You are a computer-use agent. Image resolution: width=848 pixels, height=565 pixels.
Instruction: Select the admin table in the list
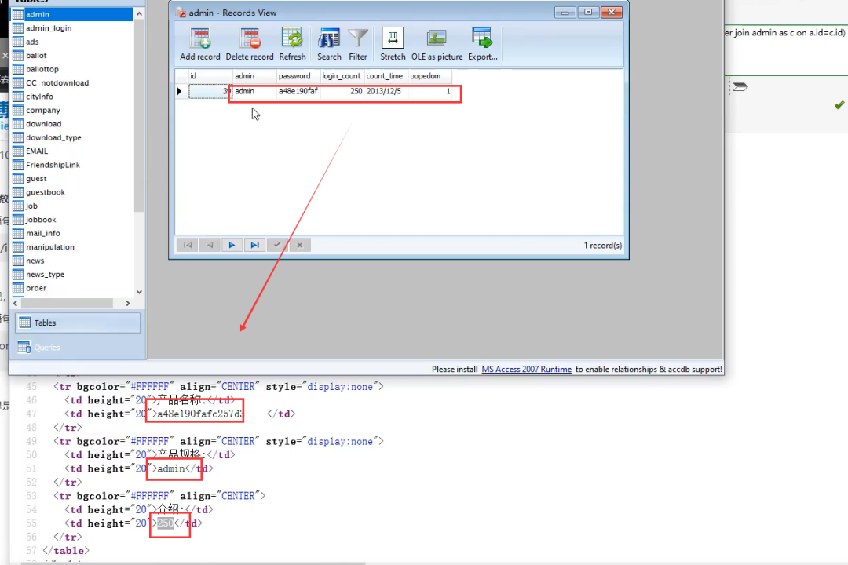tap(72, 14)
